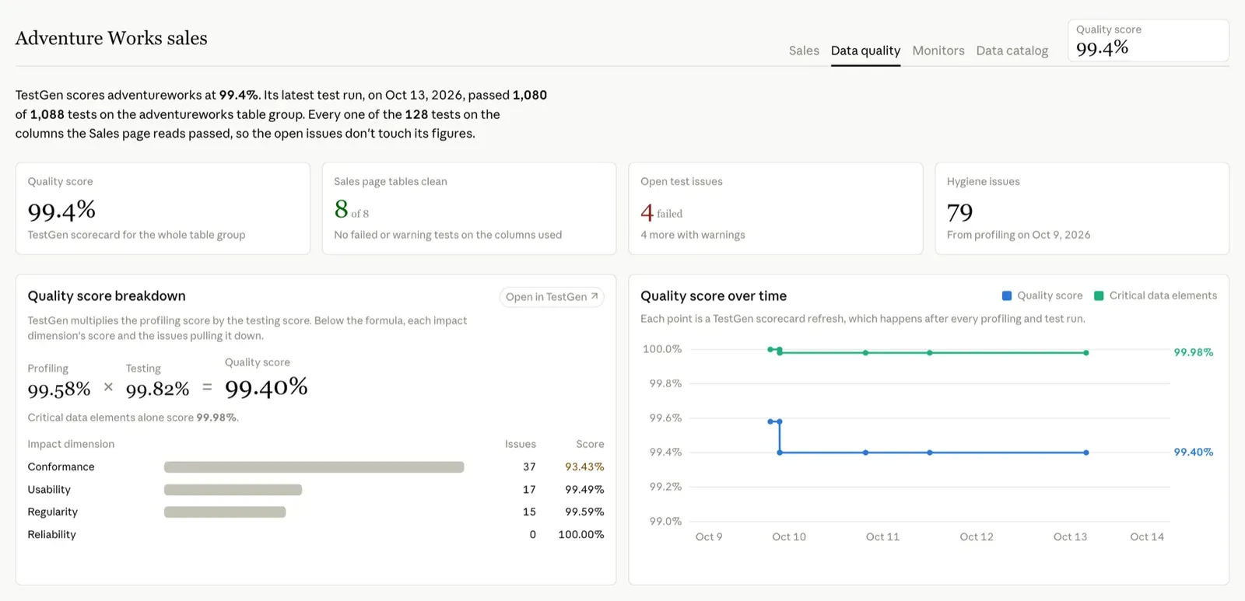Image resolution: width=1245 pixels, height=601 pixels.
Task: Select the Reliability dimension label
Action: 52,535
